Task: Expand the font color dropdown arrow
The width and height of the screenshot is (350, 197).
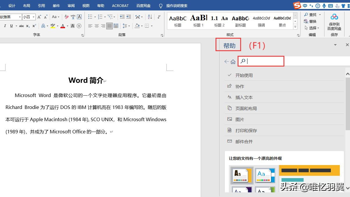Action: (67, 26)
